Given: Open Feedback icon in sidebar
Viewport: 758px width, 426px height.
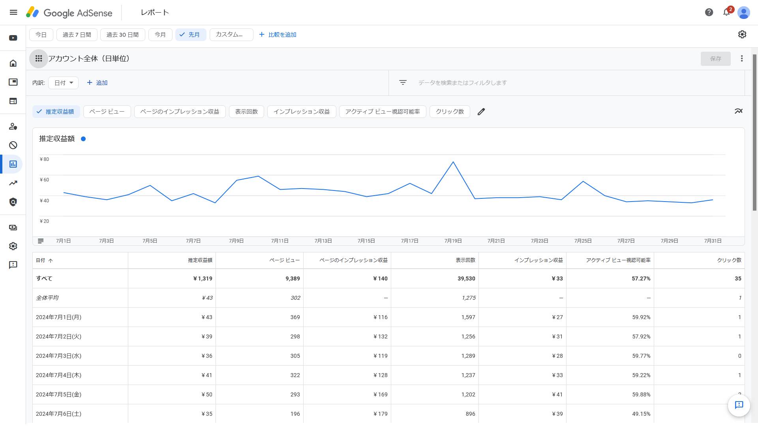Looking at the screenshot, I should (13, 265).
